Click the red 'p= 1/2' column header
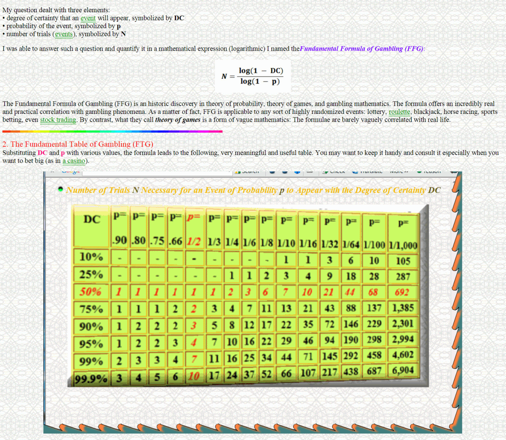This screenshot has height=440, width=506. coord(194,228)
